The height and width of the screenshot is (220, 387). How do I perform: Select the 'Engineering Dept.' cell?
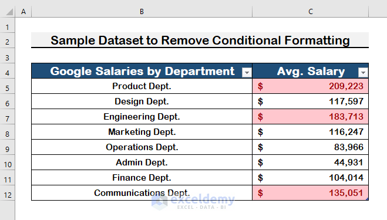[142, 117]
